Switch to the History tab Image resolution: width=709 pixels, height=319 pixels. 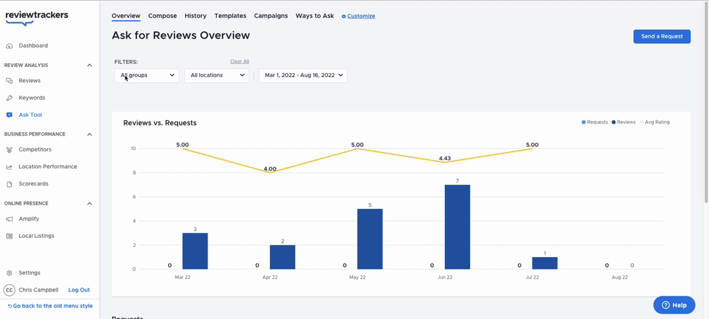[x=196, y=16]
